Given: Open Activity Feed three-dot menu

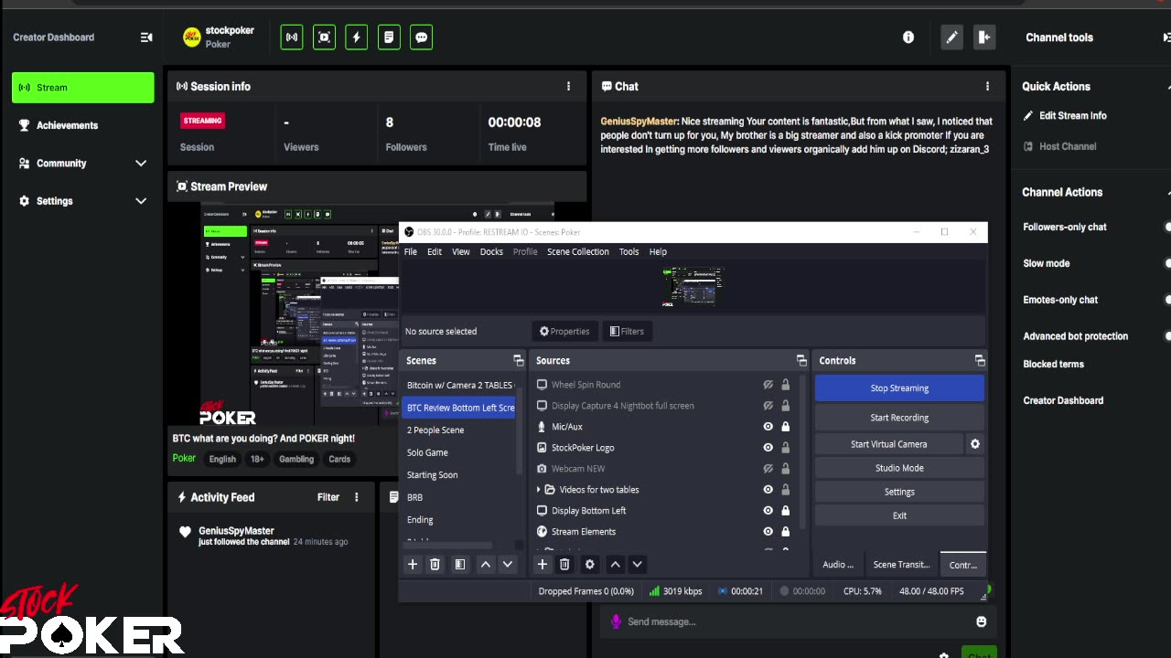Looking at the screenshot, I should [x=357, y=497].
